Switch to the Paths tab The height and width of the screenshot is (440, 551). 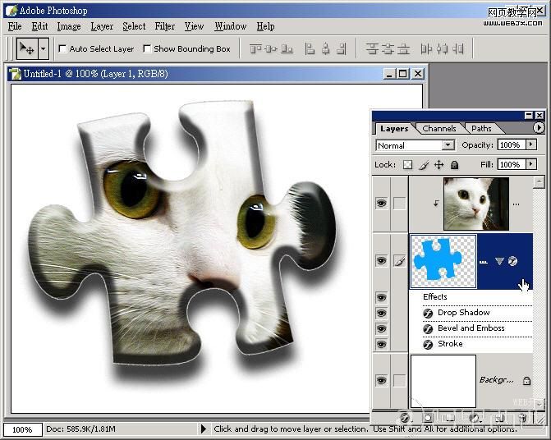pos(481,129)
